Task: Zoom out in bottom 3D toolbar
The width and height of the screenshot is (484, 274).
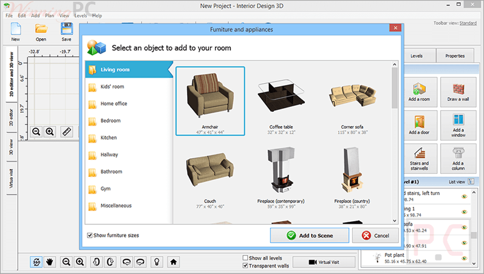Action: [x=66, y=262]
